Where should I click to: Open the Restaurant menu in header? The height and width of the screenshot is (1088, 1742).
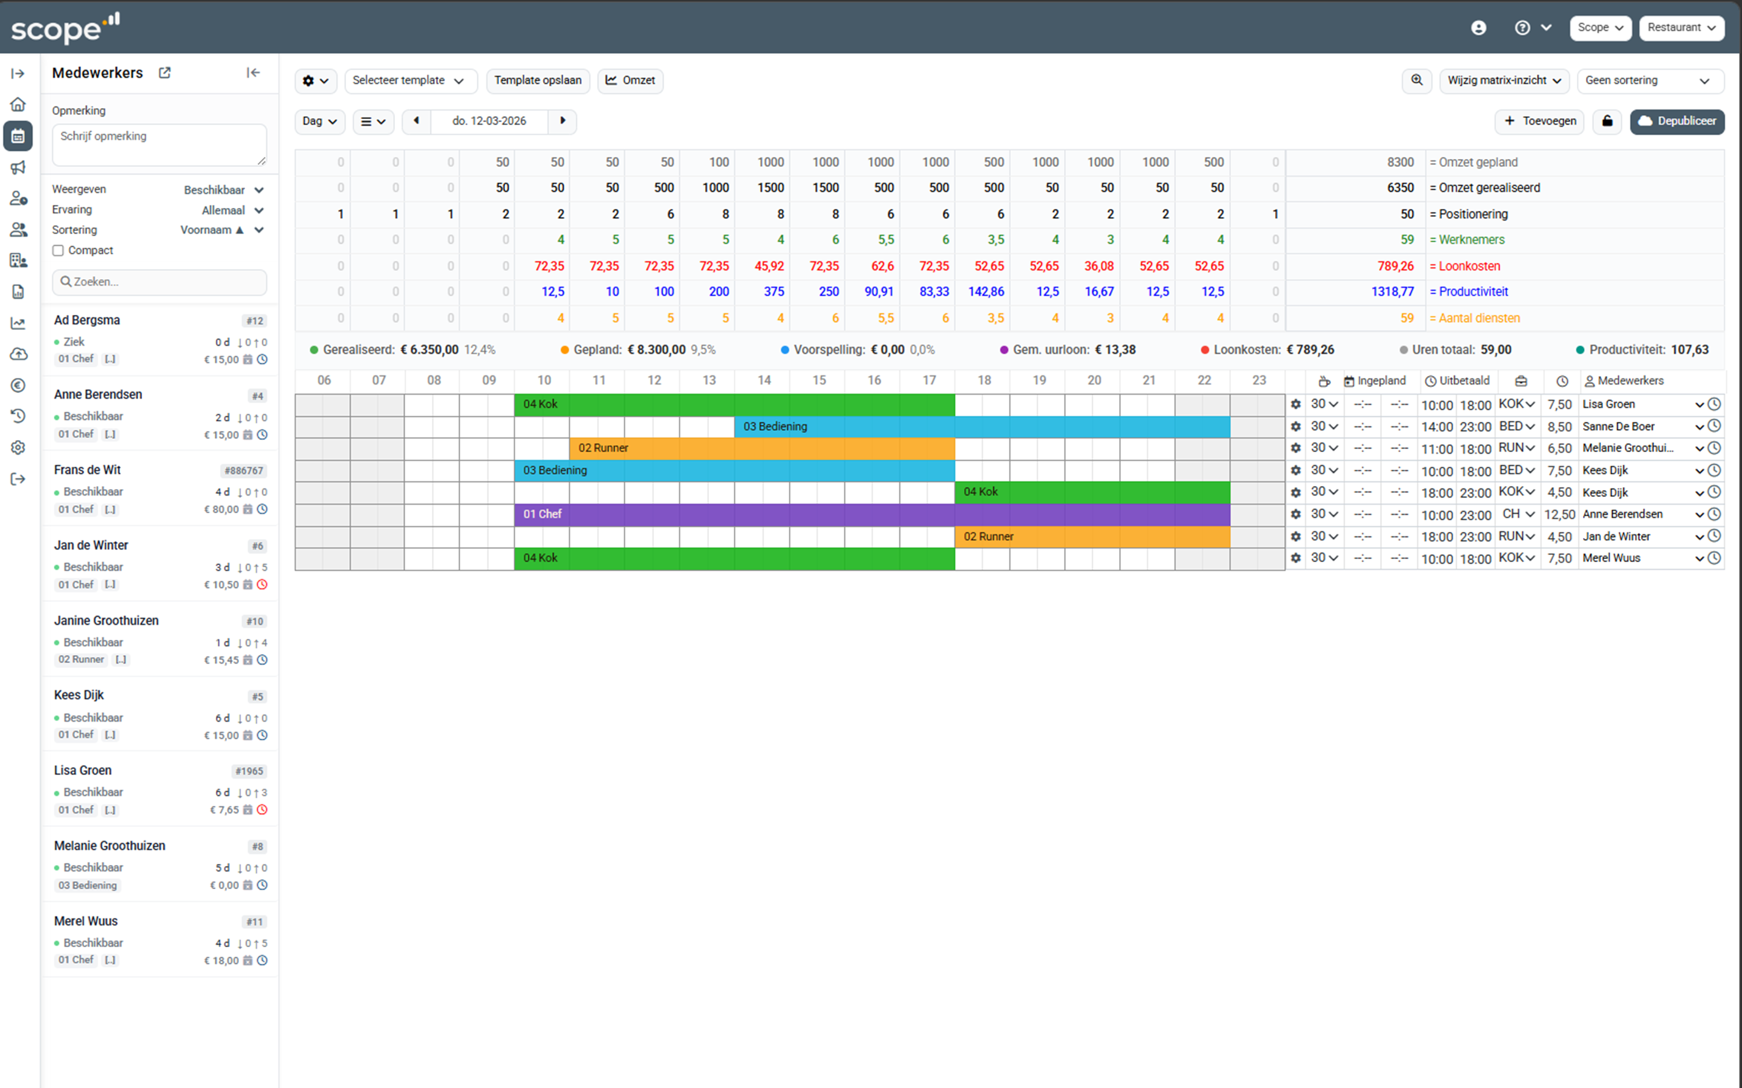pyautogui.click(x=1681, y=27)
